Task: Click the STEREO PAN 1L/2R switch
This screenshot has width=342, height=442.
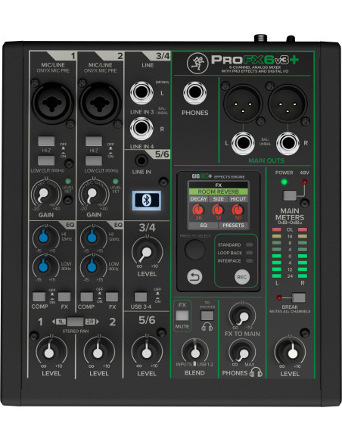Action: click(75, 322)
